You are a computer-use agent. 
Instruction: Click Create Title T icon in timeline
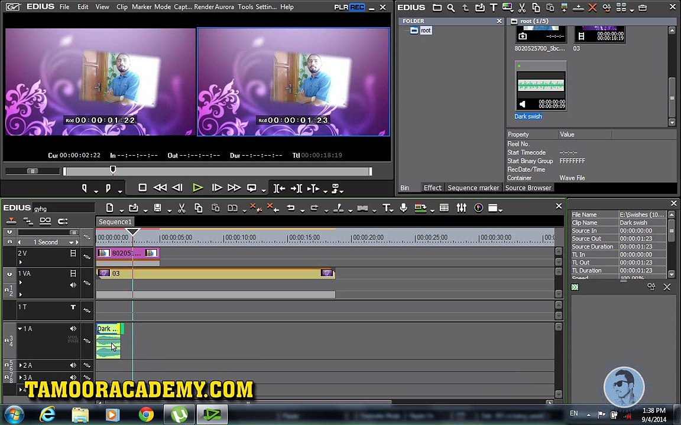pyautogui.click(x=385, y=208)
